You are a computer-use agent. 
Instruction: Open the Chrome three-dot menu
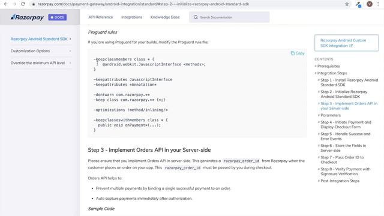[x=378, y=4]
